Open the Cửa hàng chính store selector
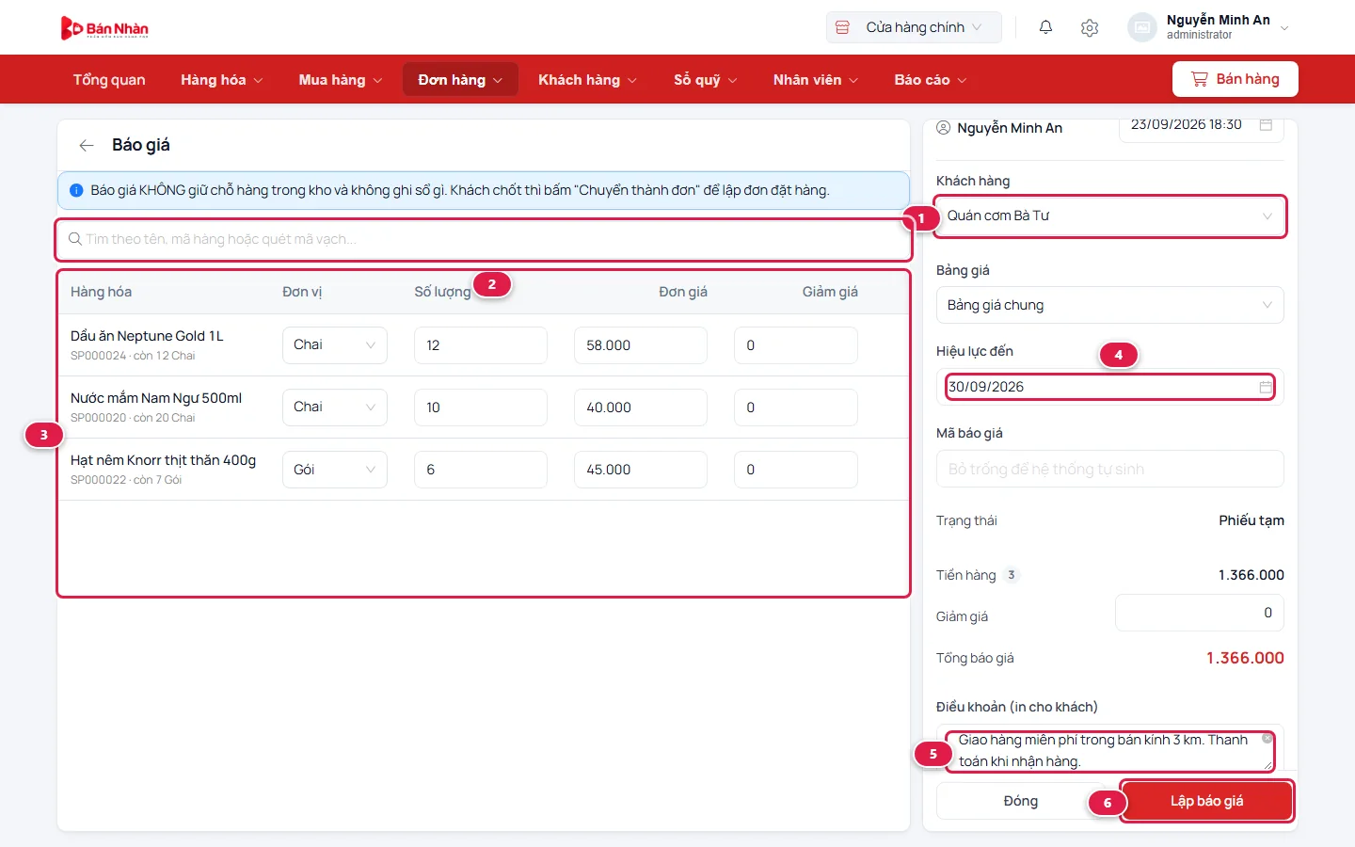This screenshot has height=847, width=1355. (x=914, y=27)
